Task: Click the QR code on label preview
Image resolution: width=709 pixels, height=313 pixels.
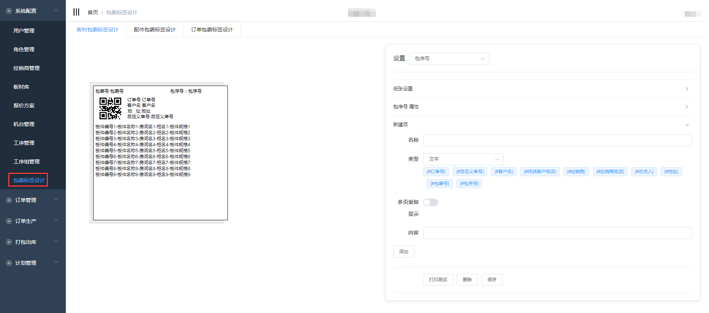Action: pos(110,108)
